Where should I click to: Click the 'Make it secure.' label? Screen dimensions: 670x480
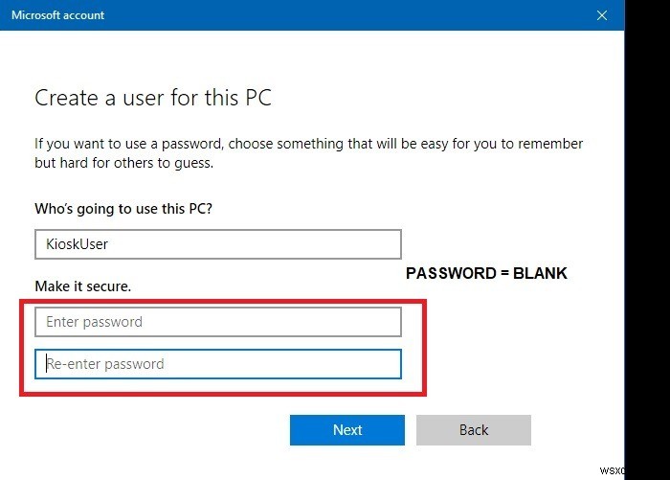[82, 286]
